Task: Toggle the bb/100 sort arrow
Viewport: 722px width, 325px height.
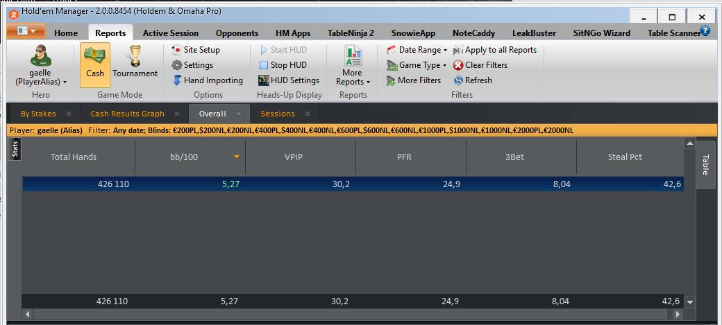Action: click(237, 157)
